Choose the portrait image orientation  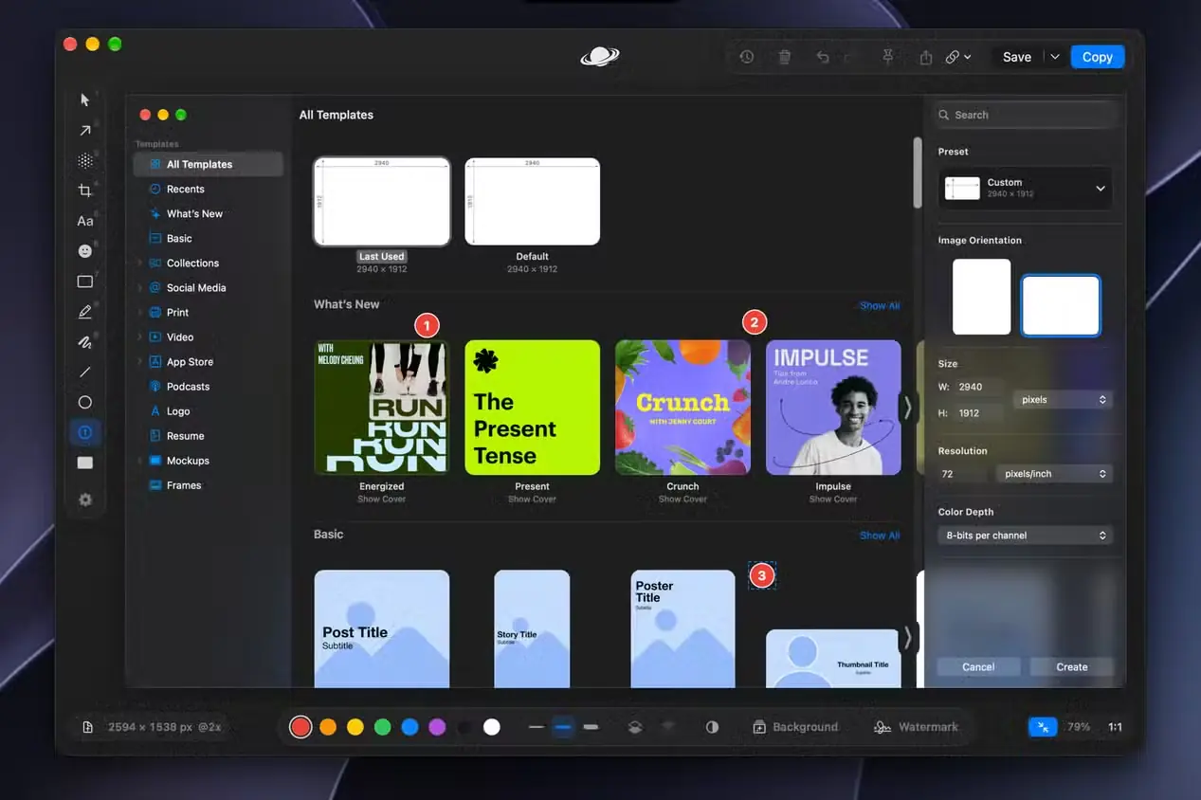click(x=981, y=297)
